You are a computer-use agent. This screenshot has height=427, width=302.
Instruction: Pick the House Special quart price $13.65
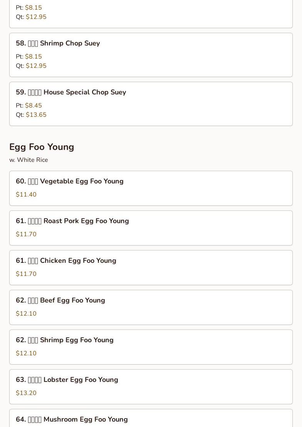(x=36, y=114)
